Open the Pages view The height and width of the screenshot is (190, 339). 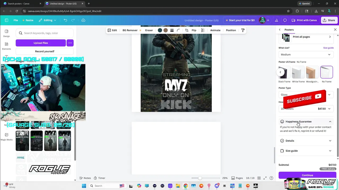point(237,178)
